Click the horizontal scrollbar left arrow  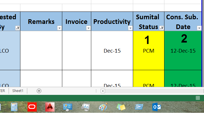(x=103, y=91)
